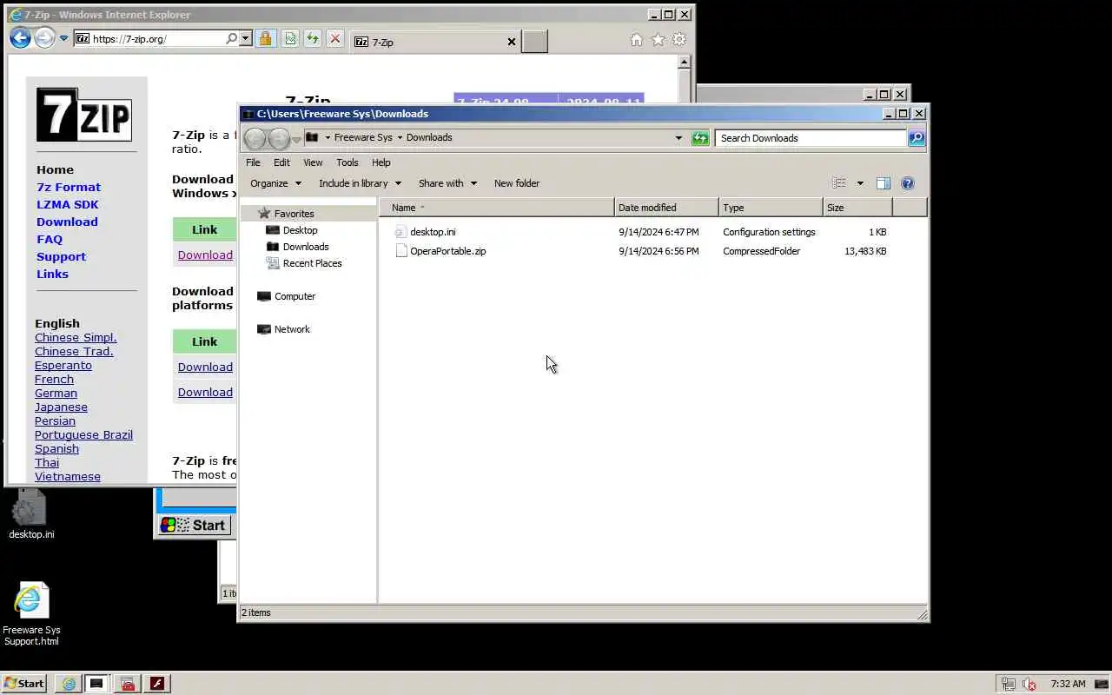Refresh the Downloads folder view
This screenshot has height=695, width=1112.
pyautogui.click(x=700, y=138)
